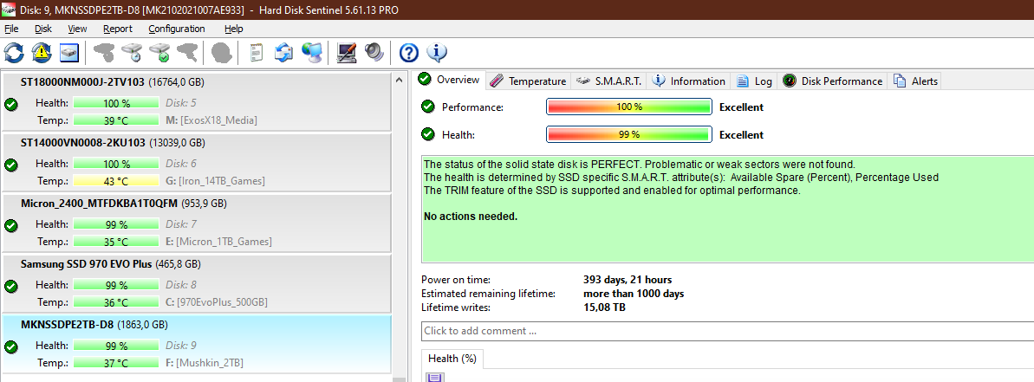
Task: Open the monitor with screwdriver configuration icon
Action: click(346, 53)
